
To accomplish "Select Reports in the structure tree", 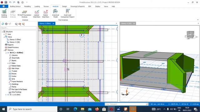I will point(10,45).
